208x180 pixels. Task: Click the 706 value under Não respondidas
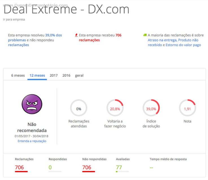coord(87,167)
